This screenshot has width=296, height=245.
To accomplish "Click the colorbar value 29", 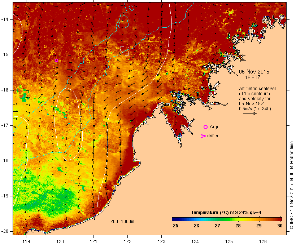I will tap(259, 226).
